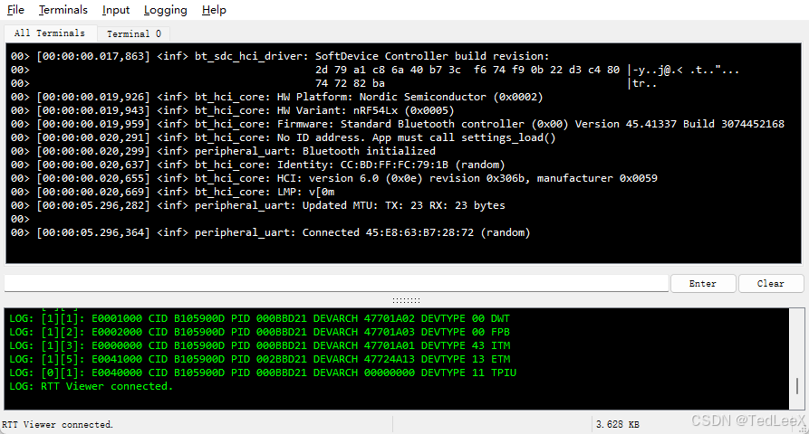Open the File menu

point(15,10)
